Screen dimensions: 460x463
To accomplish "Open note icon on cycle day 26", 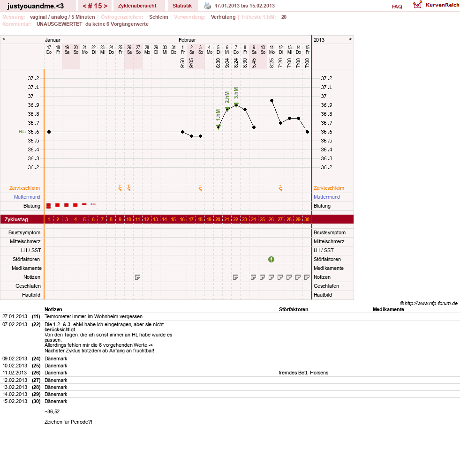I will pos(271,277).
